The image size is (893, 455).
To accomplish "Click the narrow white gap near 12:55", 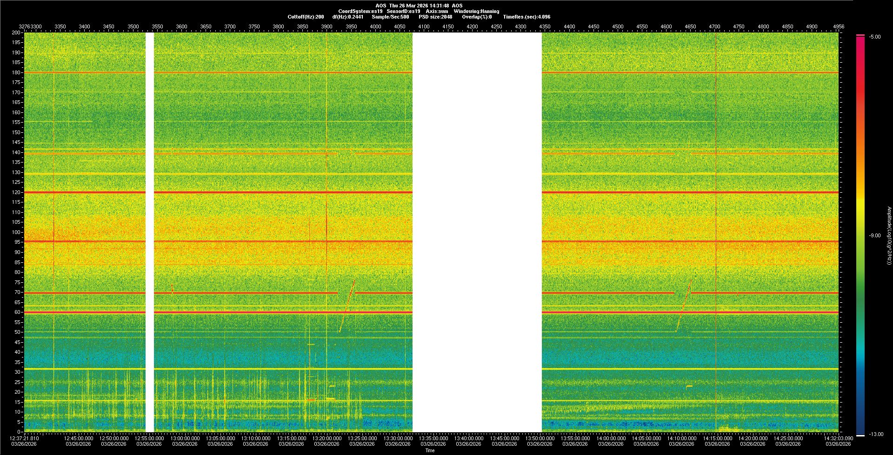I will pyautogui.click(x=150, y=232).
